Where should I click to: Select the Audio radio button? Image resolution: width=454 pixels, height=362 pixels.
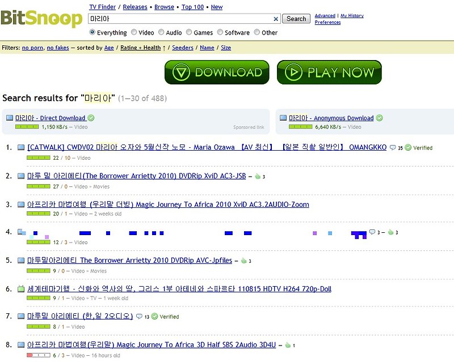pos(161,32)
